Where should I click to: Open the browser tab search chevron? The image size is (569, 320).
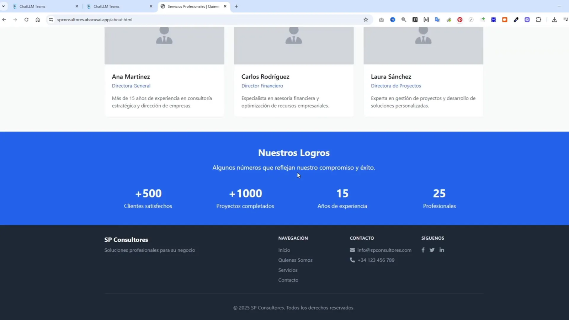(4, 6)
